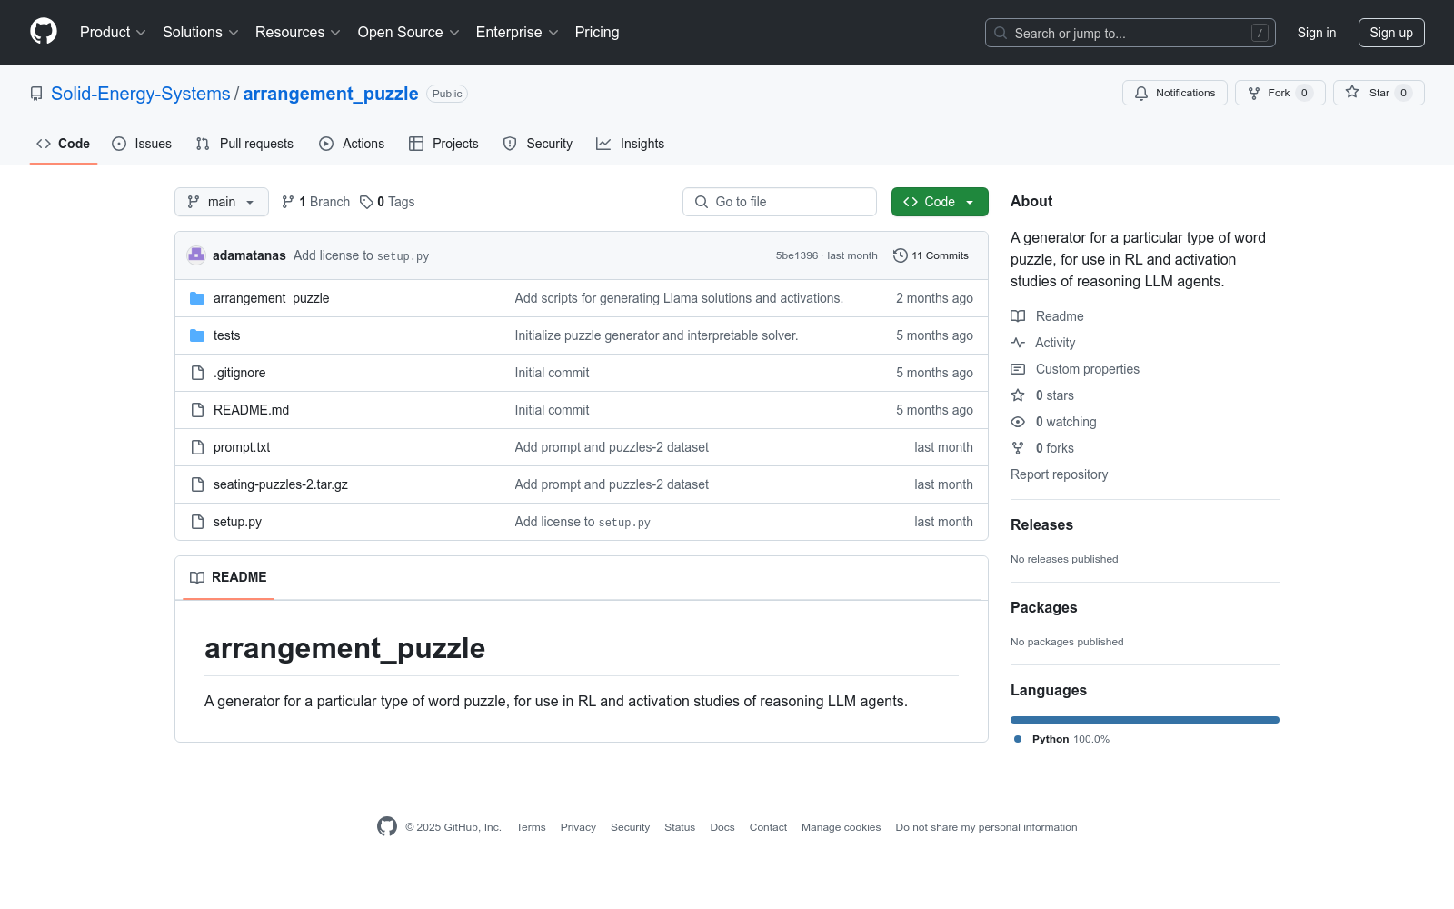The image size is (1454, 909).
Task: Switch to the Insights tab
Action: (631, 144)
